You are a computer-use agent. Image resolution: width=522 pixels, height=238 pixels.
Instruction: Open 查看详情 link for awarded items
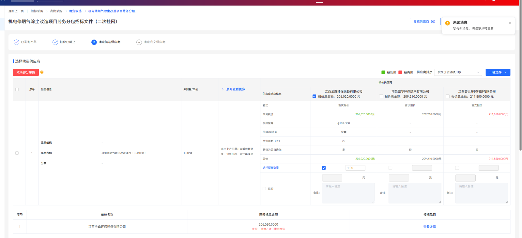coord(429,227)
